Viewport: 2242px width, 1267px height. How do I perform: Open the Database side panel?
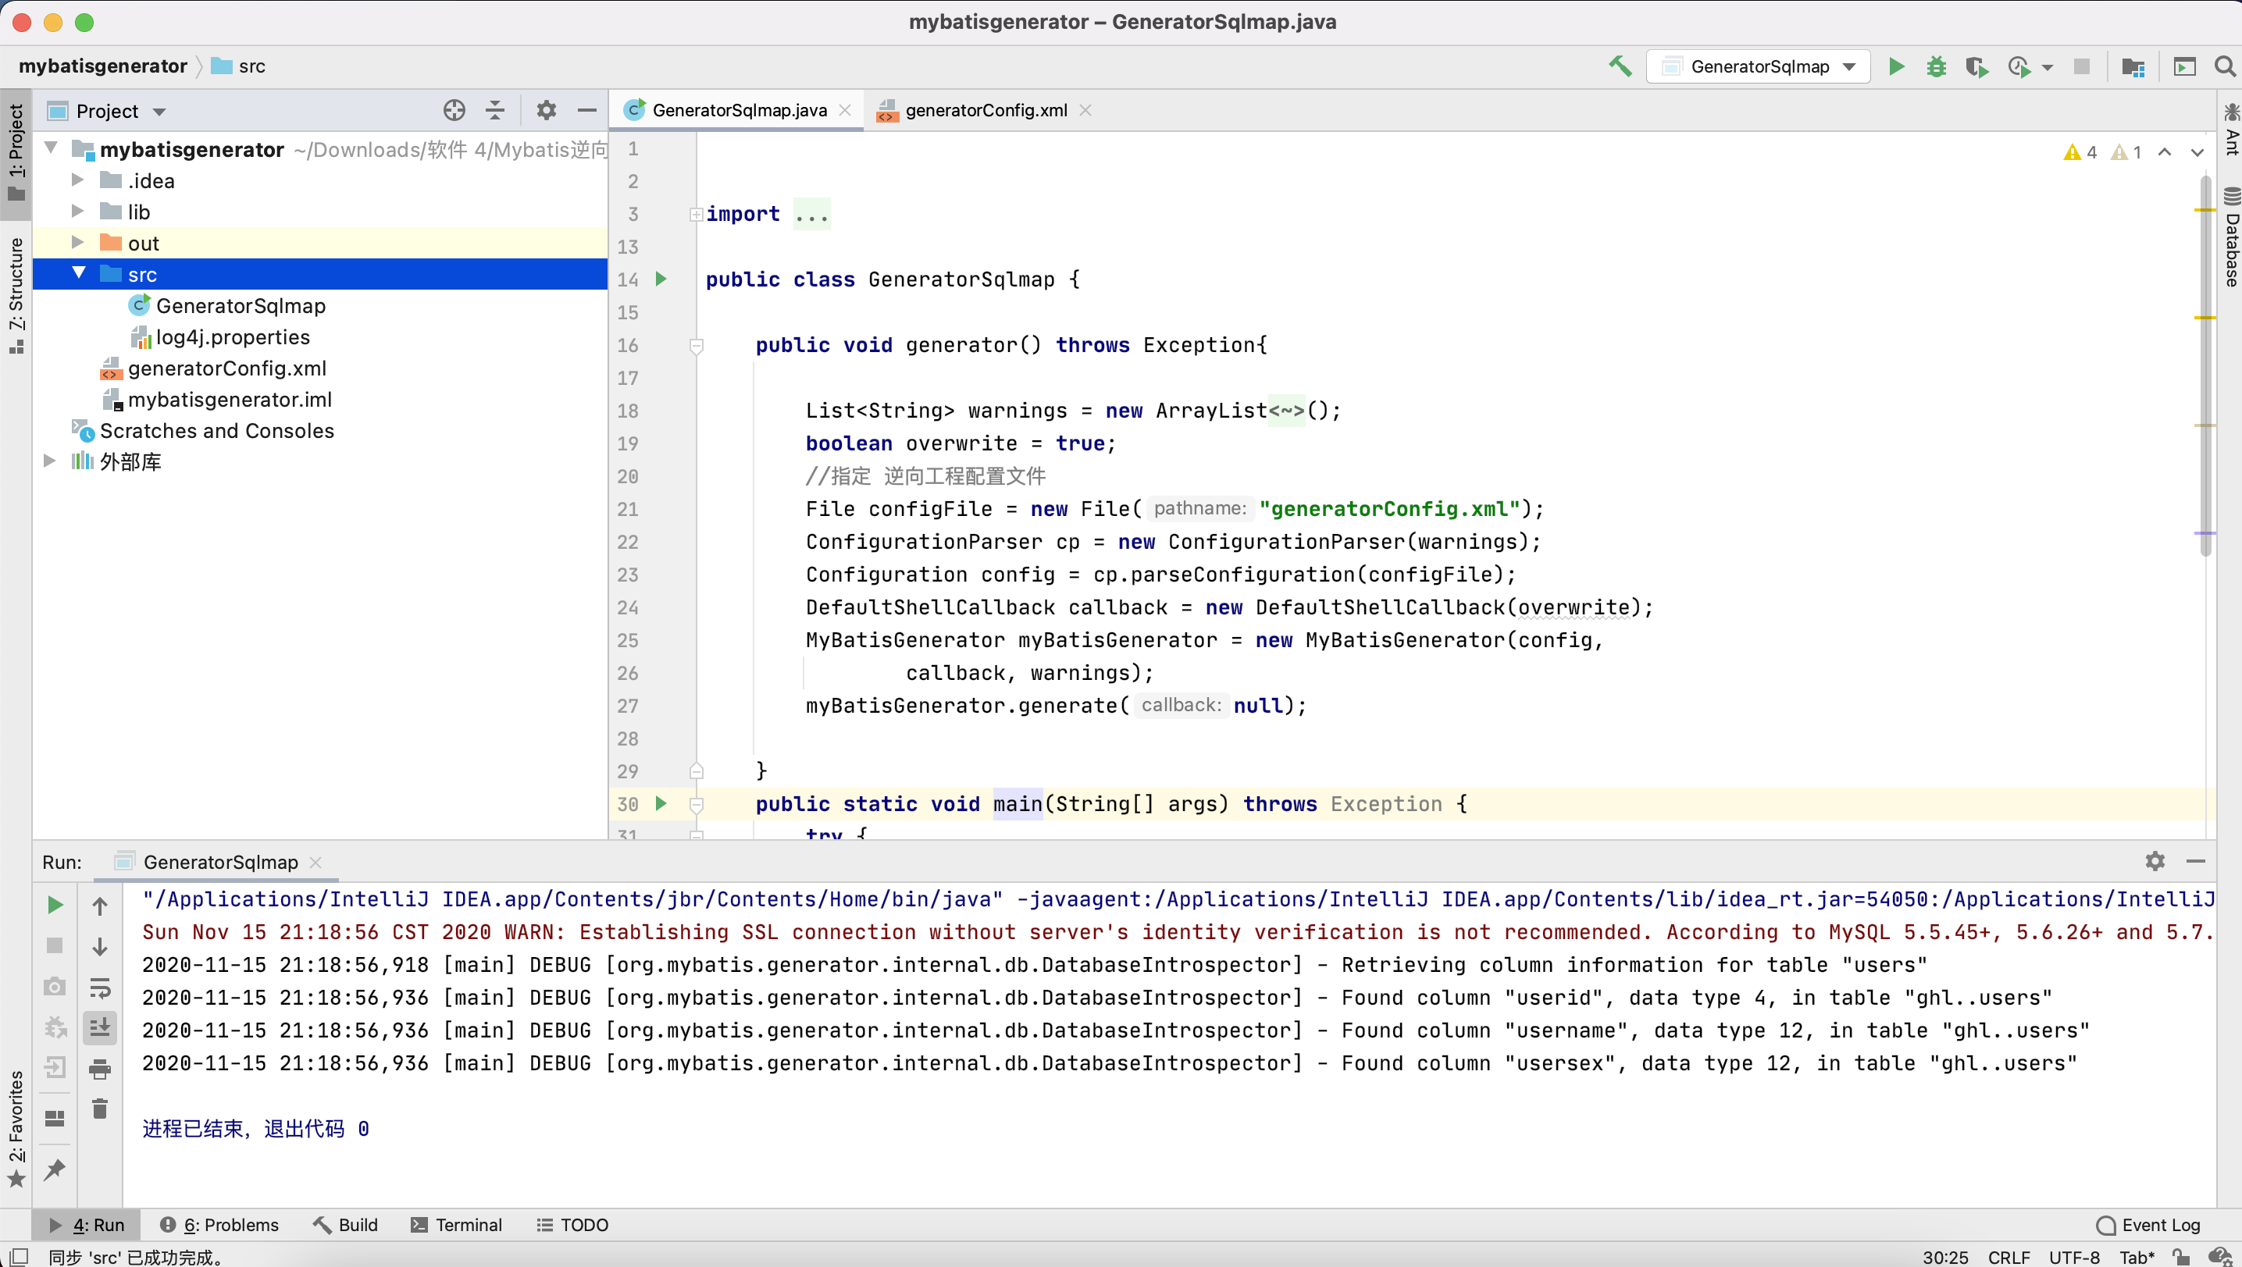(2231, 237)
